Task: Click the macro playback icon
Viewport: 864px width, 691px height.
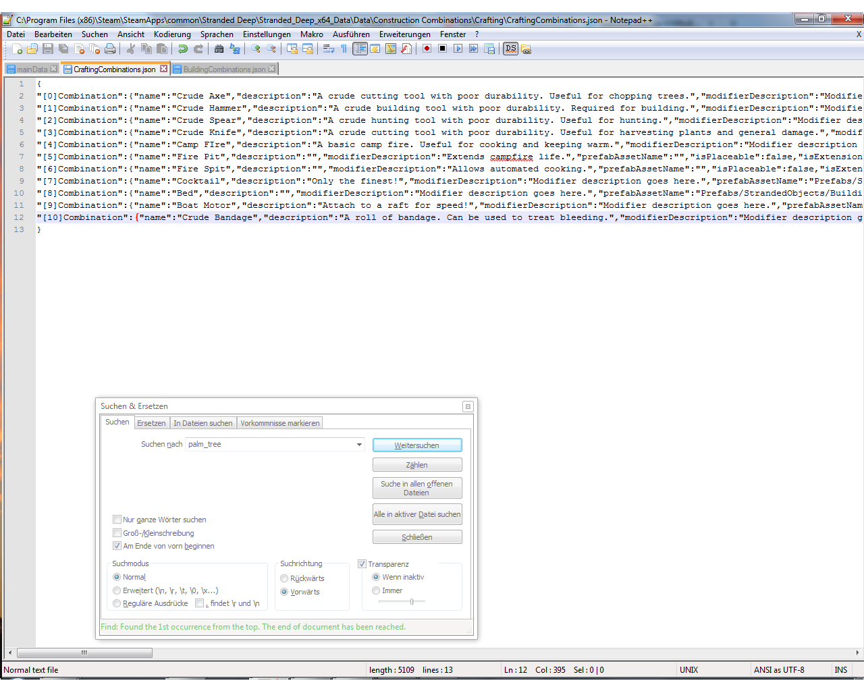Action: click(x=458, y=49)
